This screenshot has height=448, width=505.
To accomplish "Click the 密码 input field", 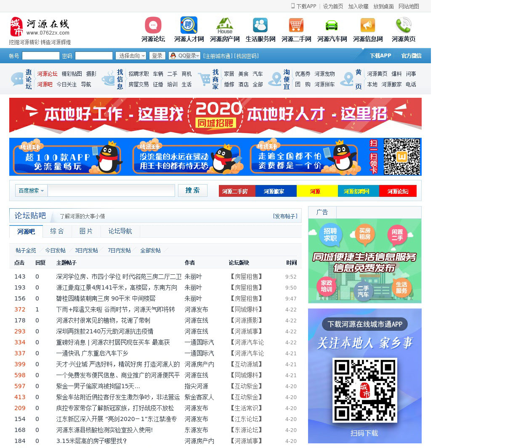I will pos(94,56).
